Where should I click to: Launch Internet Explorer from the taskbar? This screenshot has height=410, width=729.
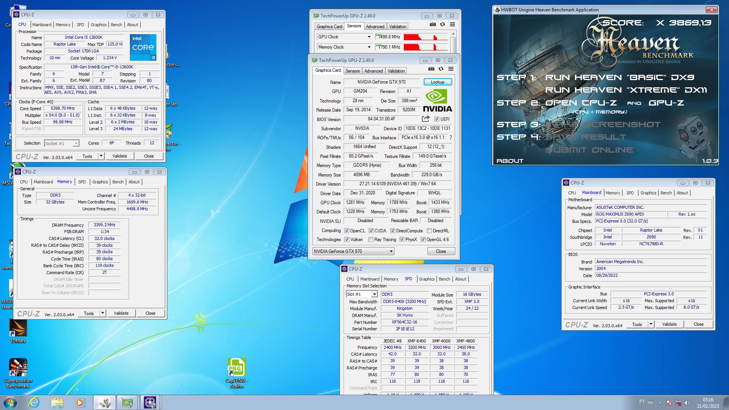click(34, 402)
